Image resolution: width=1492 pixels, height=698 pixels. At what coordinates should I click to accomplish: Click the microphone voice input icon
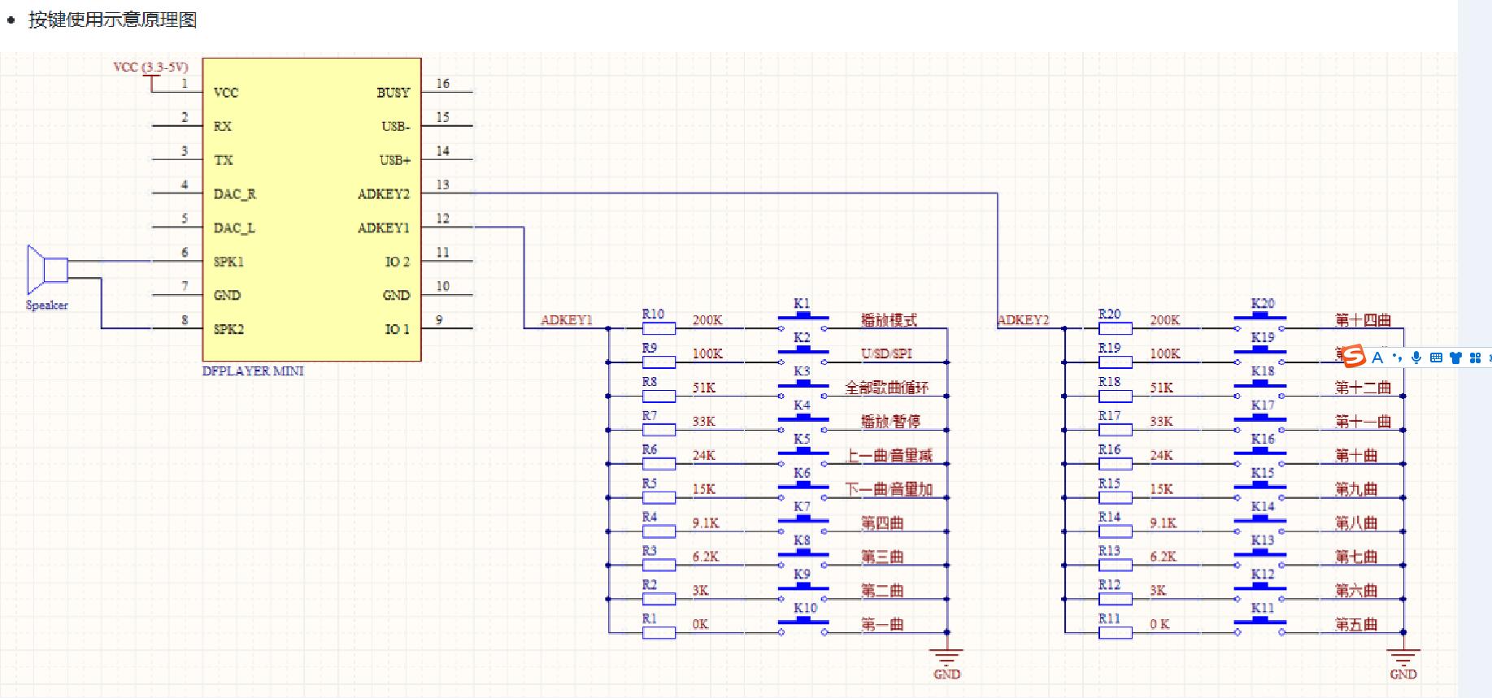(x=1416, y=358)
